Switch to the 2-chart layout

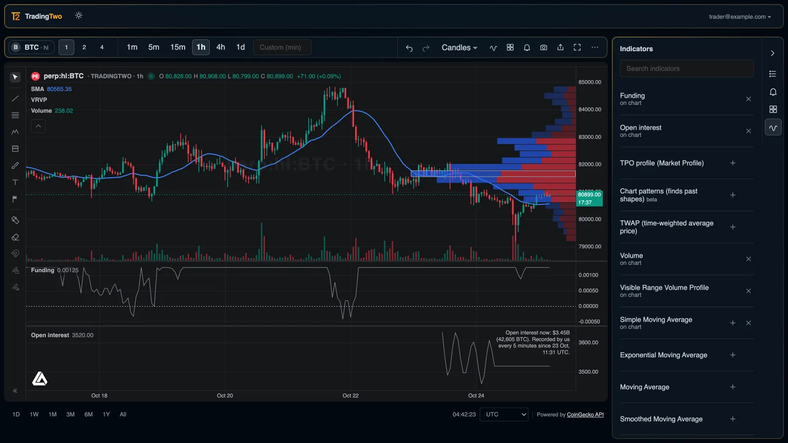[84, 47]
